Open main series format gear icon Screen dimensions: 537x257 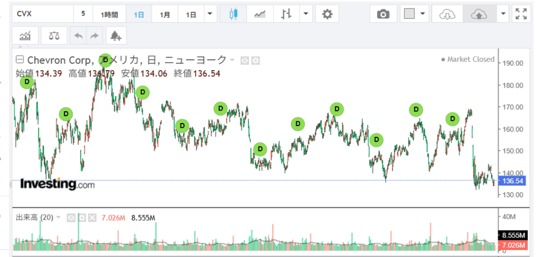255,61
